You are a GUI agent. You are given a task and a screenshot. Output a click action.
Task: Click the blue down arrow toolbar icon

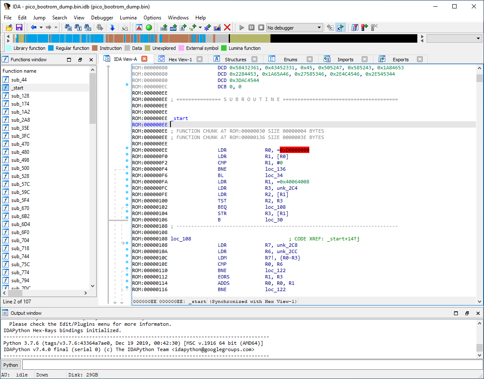[x=112, y=27]
